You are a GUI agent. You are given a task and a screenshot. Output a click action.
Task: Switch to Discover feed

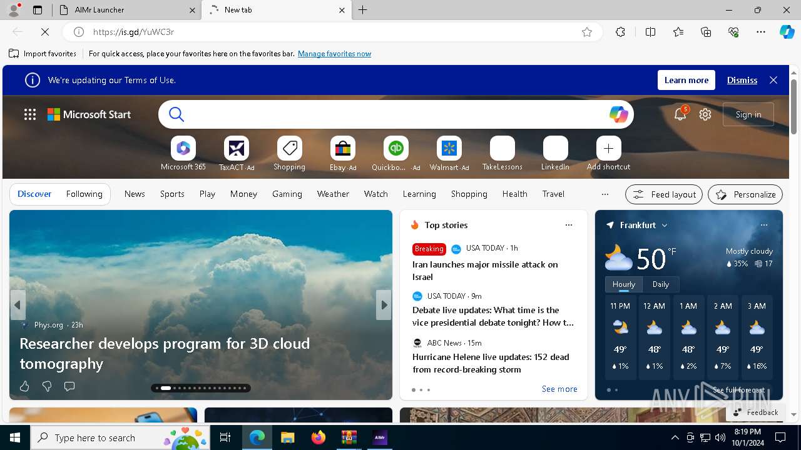[34, 194]
